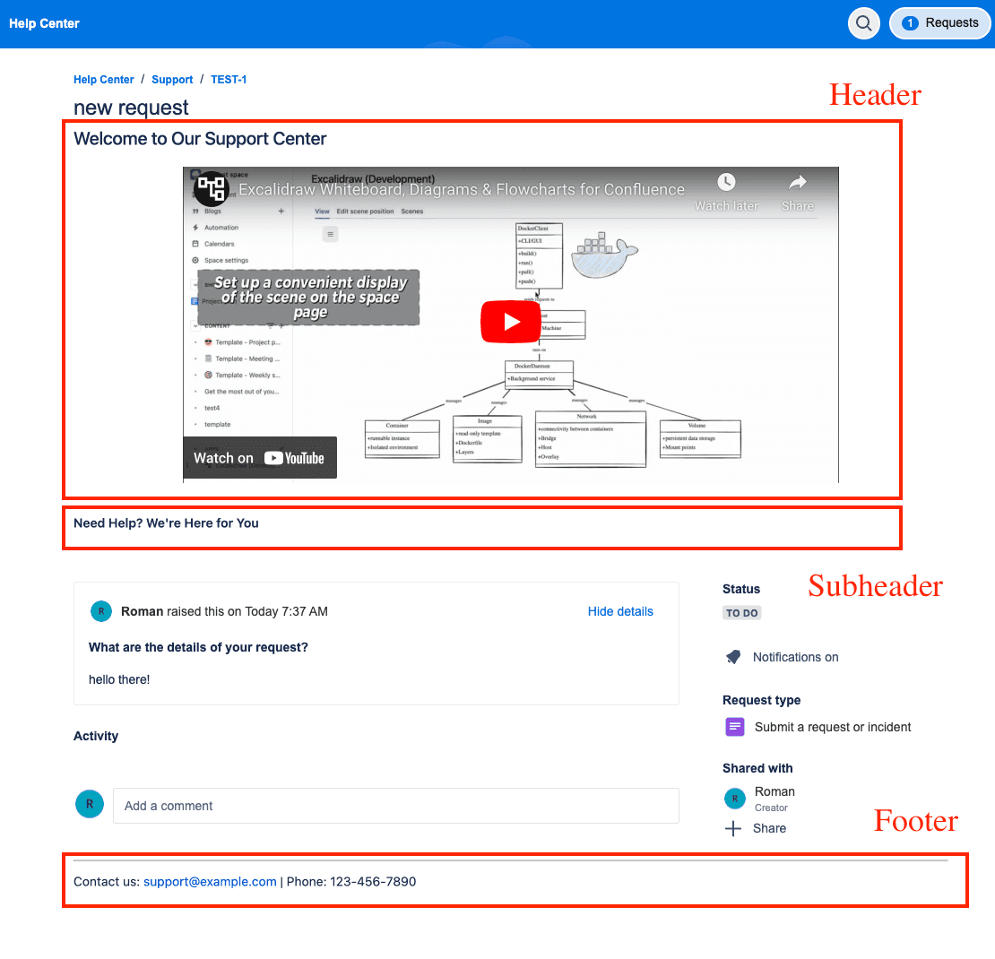Toggle the Notifications on bell

coord(733,657)
